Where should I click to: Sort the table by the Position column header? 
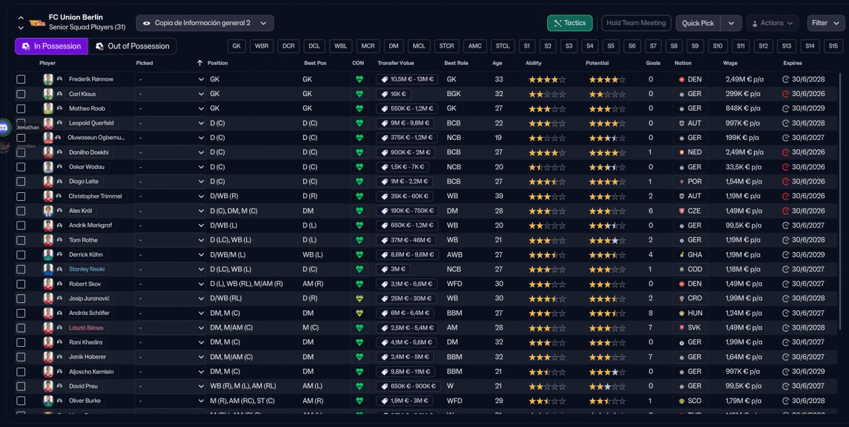(x=218, y=63)
